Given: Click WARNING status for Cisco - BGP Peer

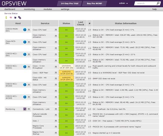Looking at the screenshot, I should [66, 73].
